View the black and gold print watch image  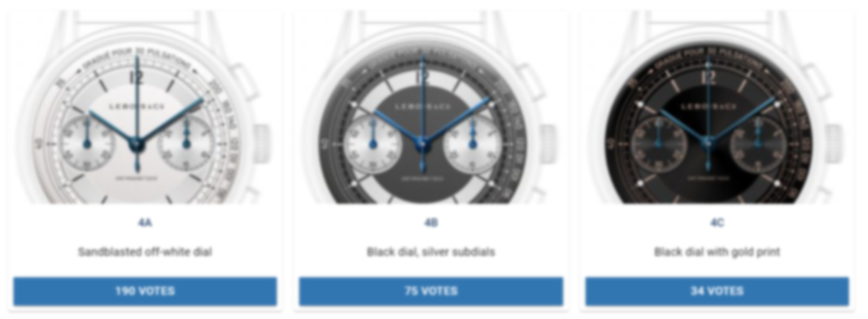[x=717, y=107]
